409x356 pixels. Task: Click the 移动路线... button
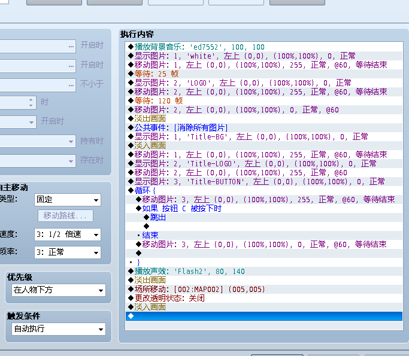tap(65, 215)
